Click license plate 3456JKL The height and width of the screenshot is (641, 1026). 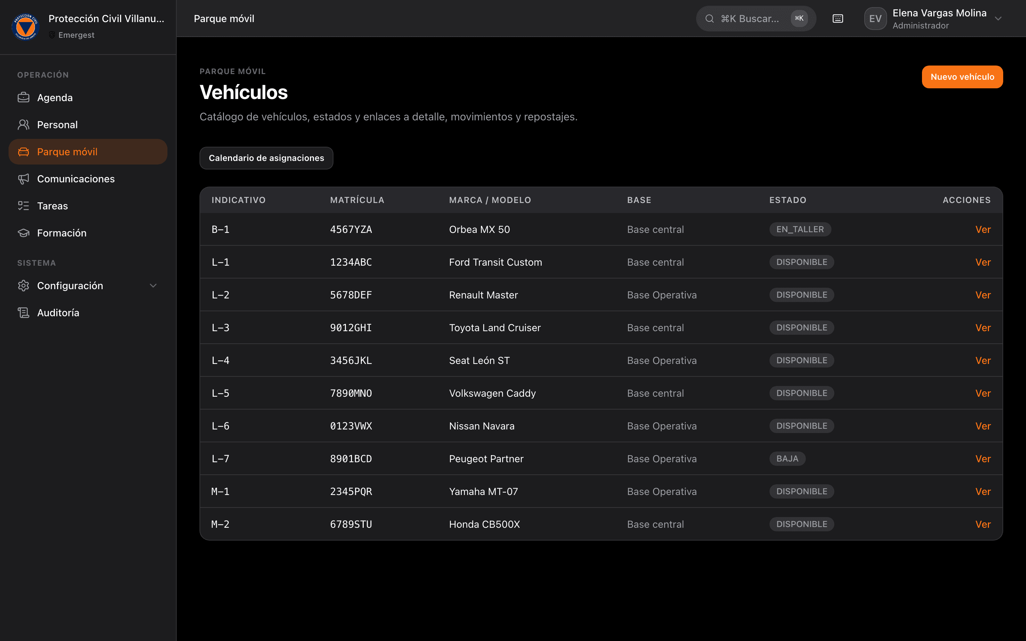[x=351, y=360]
